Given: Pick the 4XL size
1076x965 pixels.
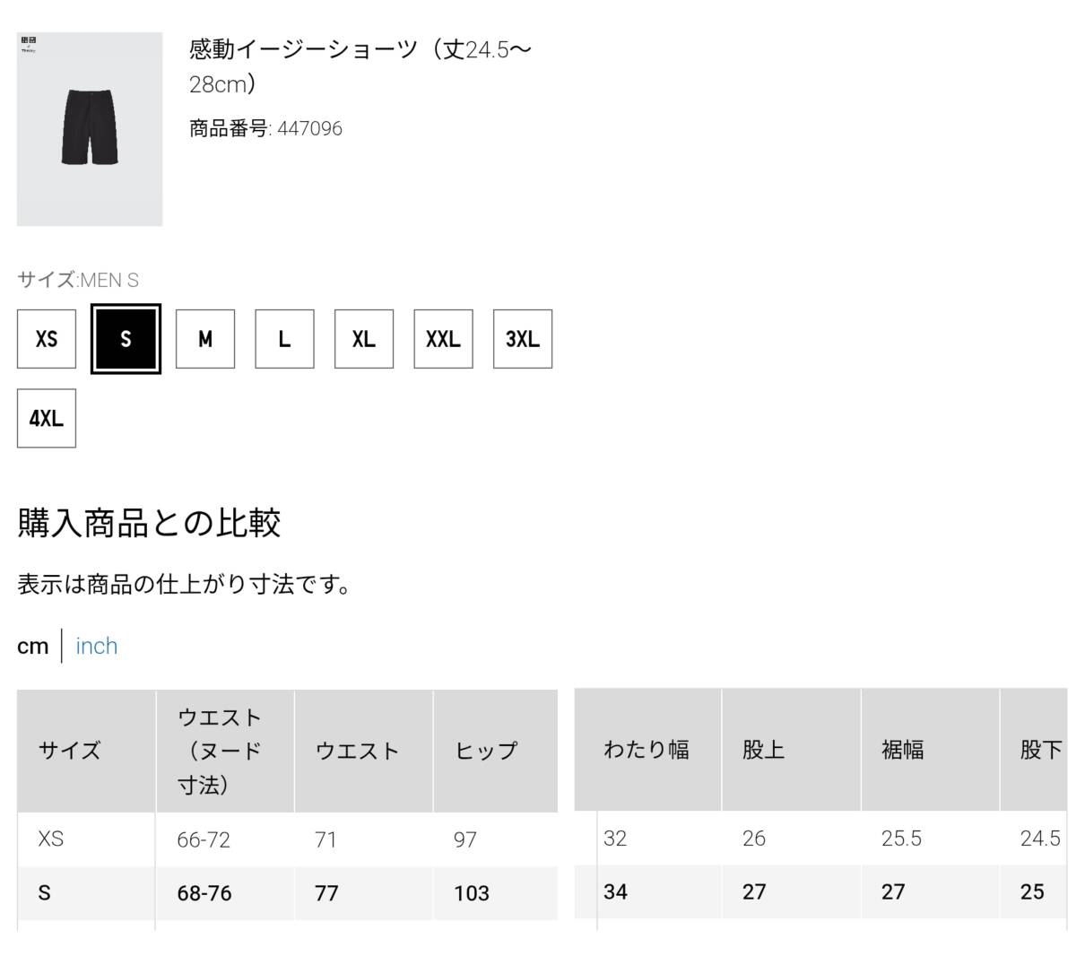Looking at the screenshot, I should click(47, 418).
